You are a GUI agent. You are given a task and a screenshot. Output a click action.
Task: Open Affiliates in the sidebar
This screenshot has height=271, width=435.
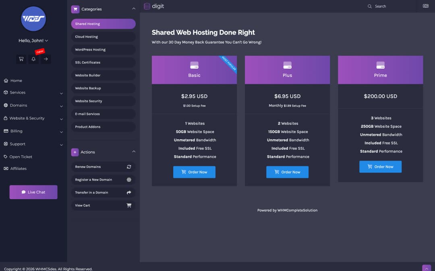click(15, 169)
